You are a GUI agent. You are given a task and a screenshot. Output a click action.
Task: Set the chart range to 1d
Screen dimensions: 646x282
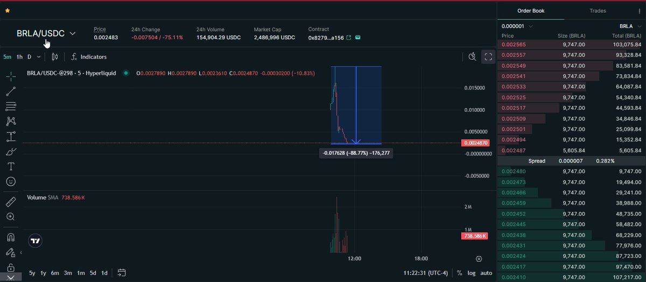click(104, 273)
